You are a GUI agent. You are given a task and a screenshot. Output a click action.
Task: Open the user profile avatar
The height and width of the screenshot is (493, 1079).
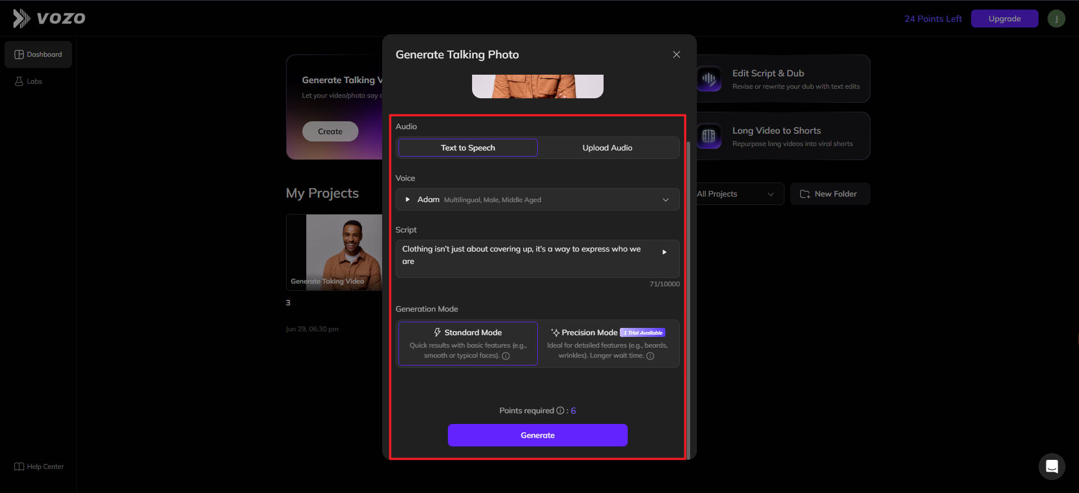tap(1056, 19)
